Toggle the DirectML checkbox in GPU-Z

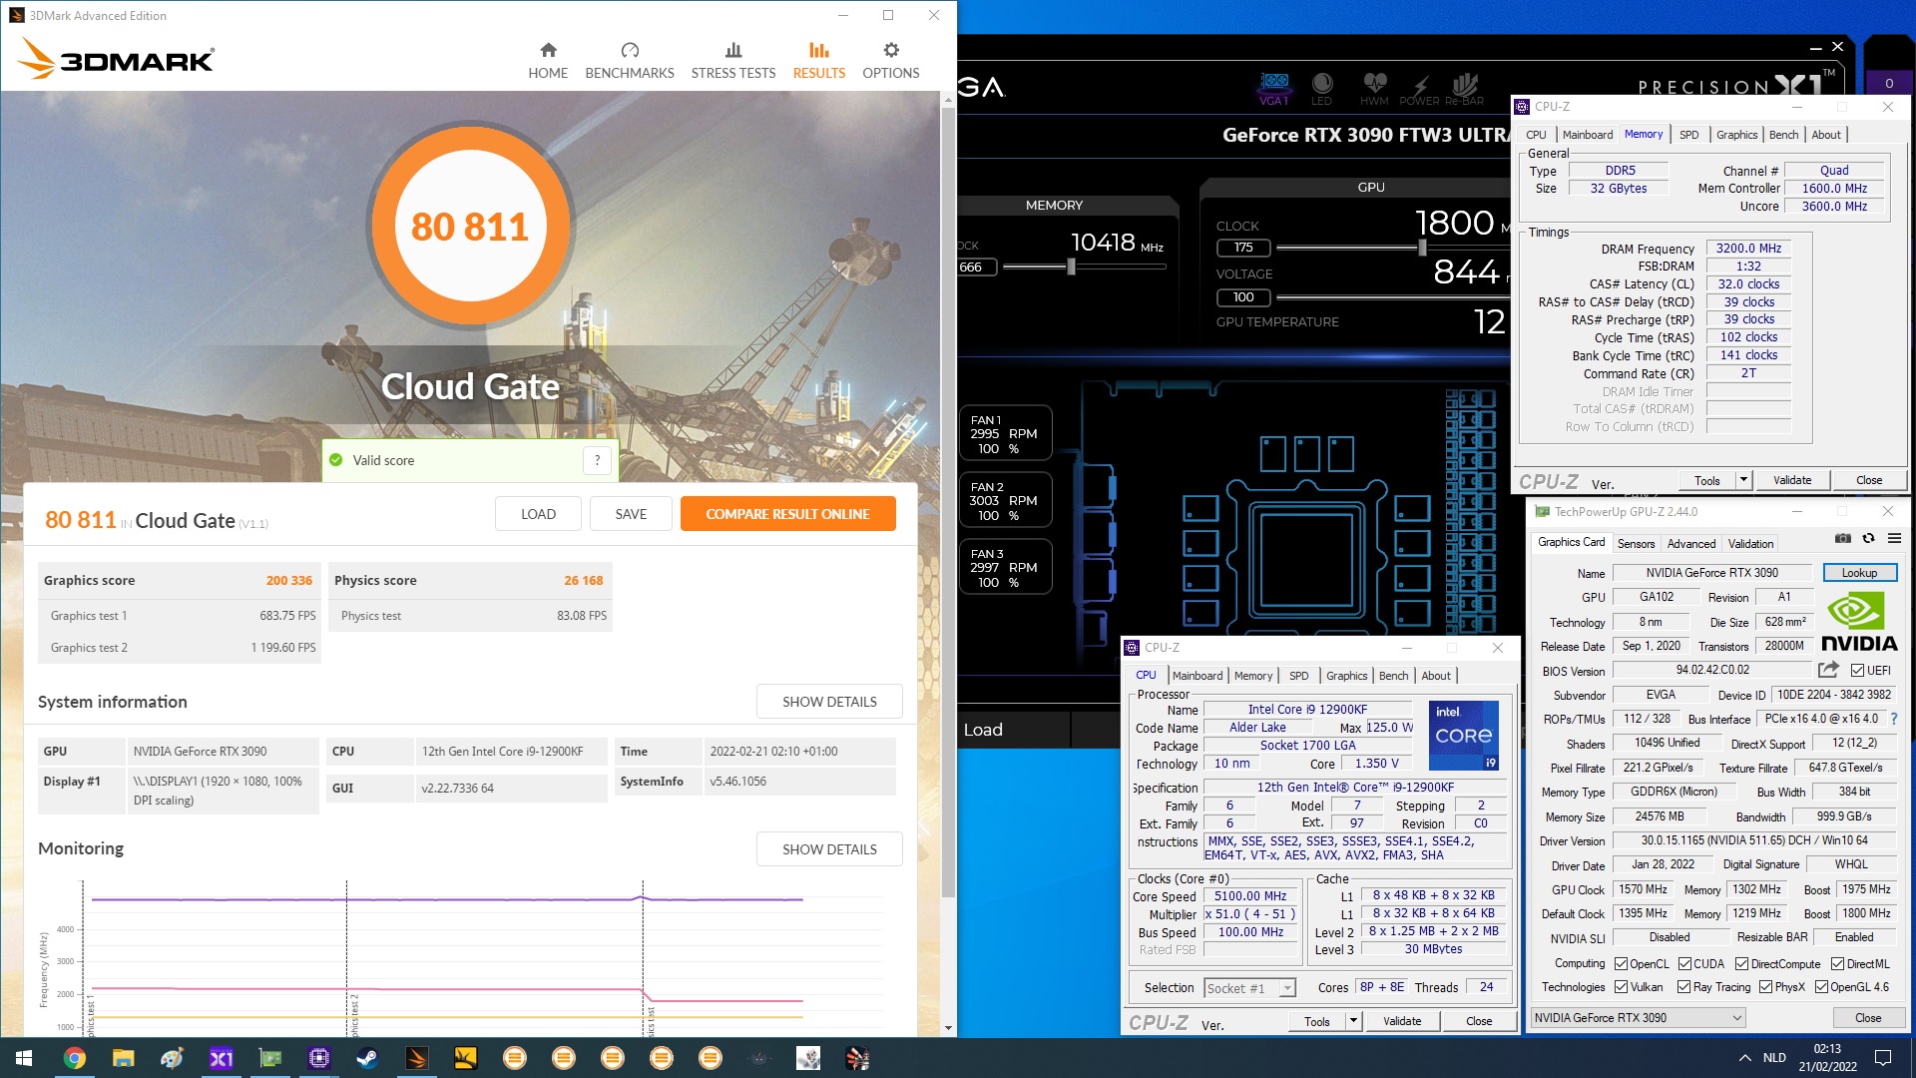point(1837,964)
